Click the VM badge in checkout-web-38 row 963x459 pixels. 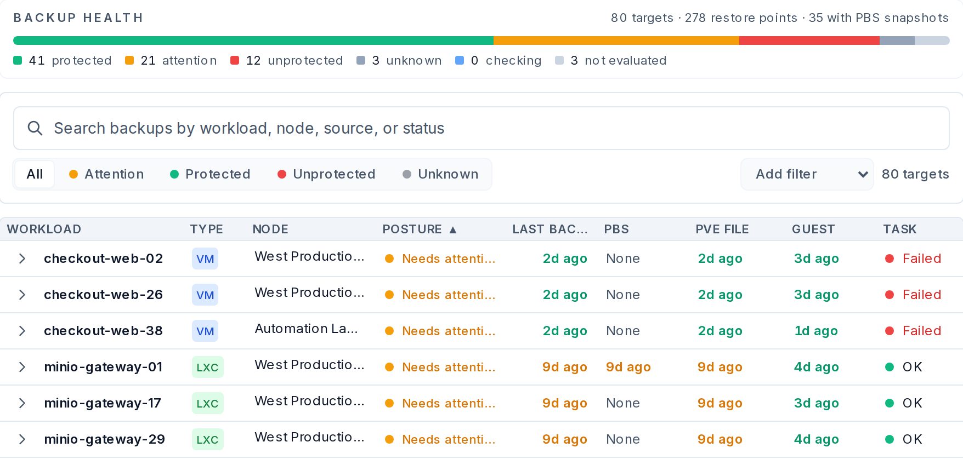[205, 331]
